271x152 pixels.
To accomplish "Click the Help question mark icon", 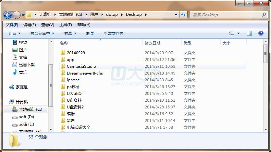I will (261, 33).
